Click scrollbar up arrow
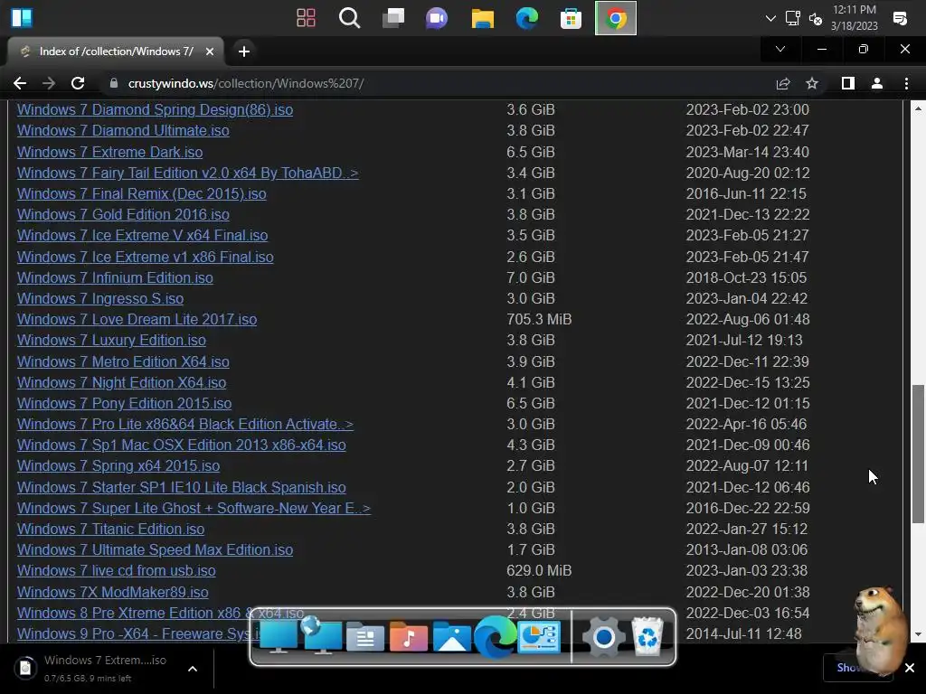Viewport: 926px width, 694px height. click(918, 108)
